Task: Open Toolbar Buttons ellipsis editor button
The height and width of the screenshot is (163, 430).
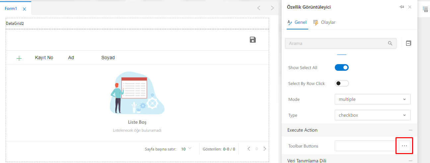Action: [x=404, y=146]
